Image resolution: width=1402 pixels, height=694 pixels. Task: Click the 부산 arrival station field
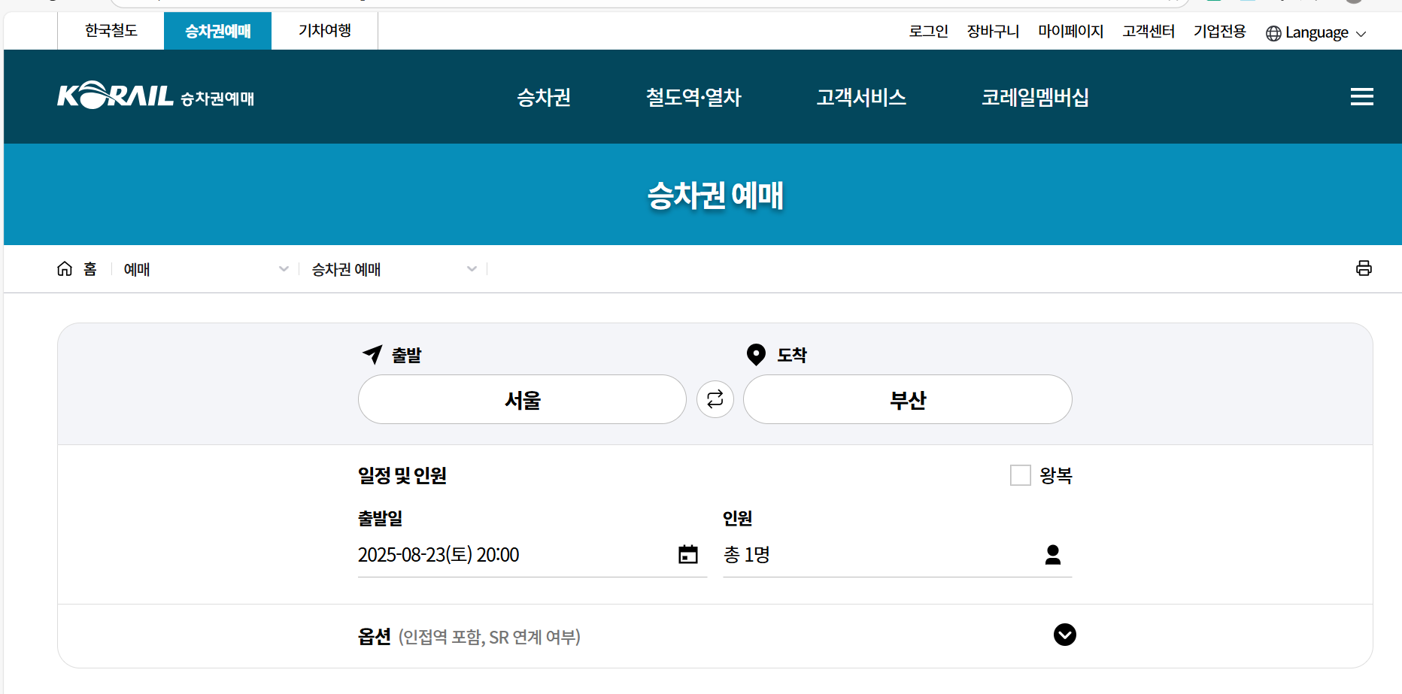pos(907,399)
